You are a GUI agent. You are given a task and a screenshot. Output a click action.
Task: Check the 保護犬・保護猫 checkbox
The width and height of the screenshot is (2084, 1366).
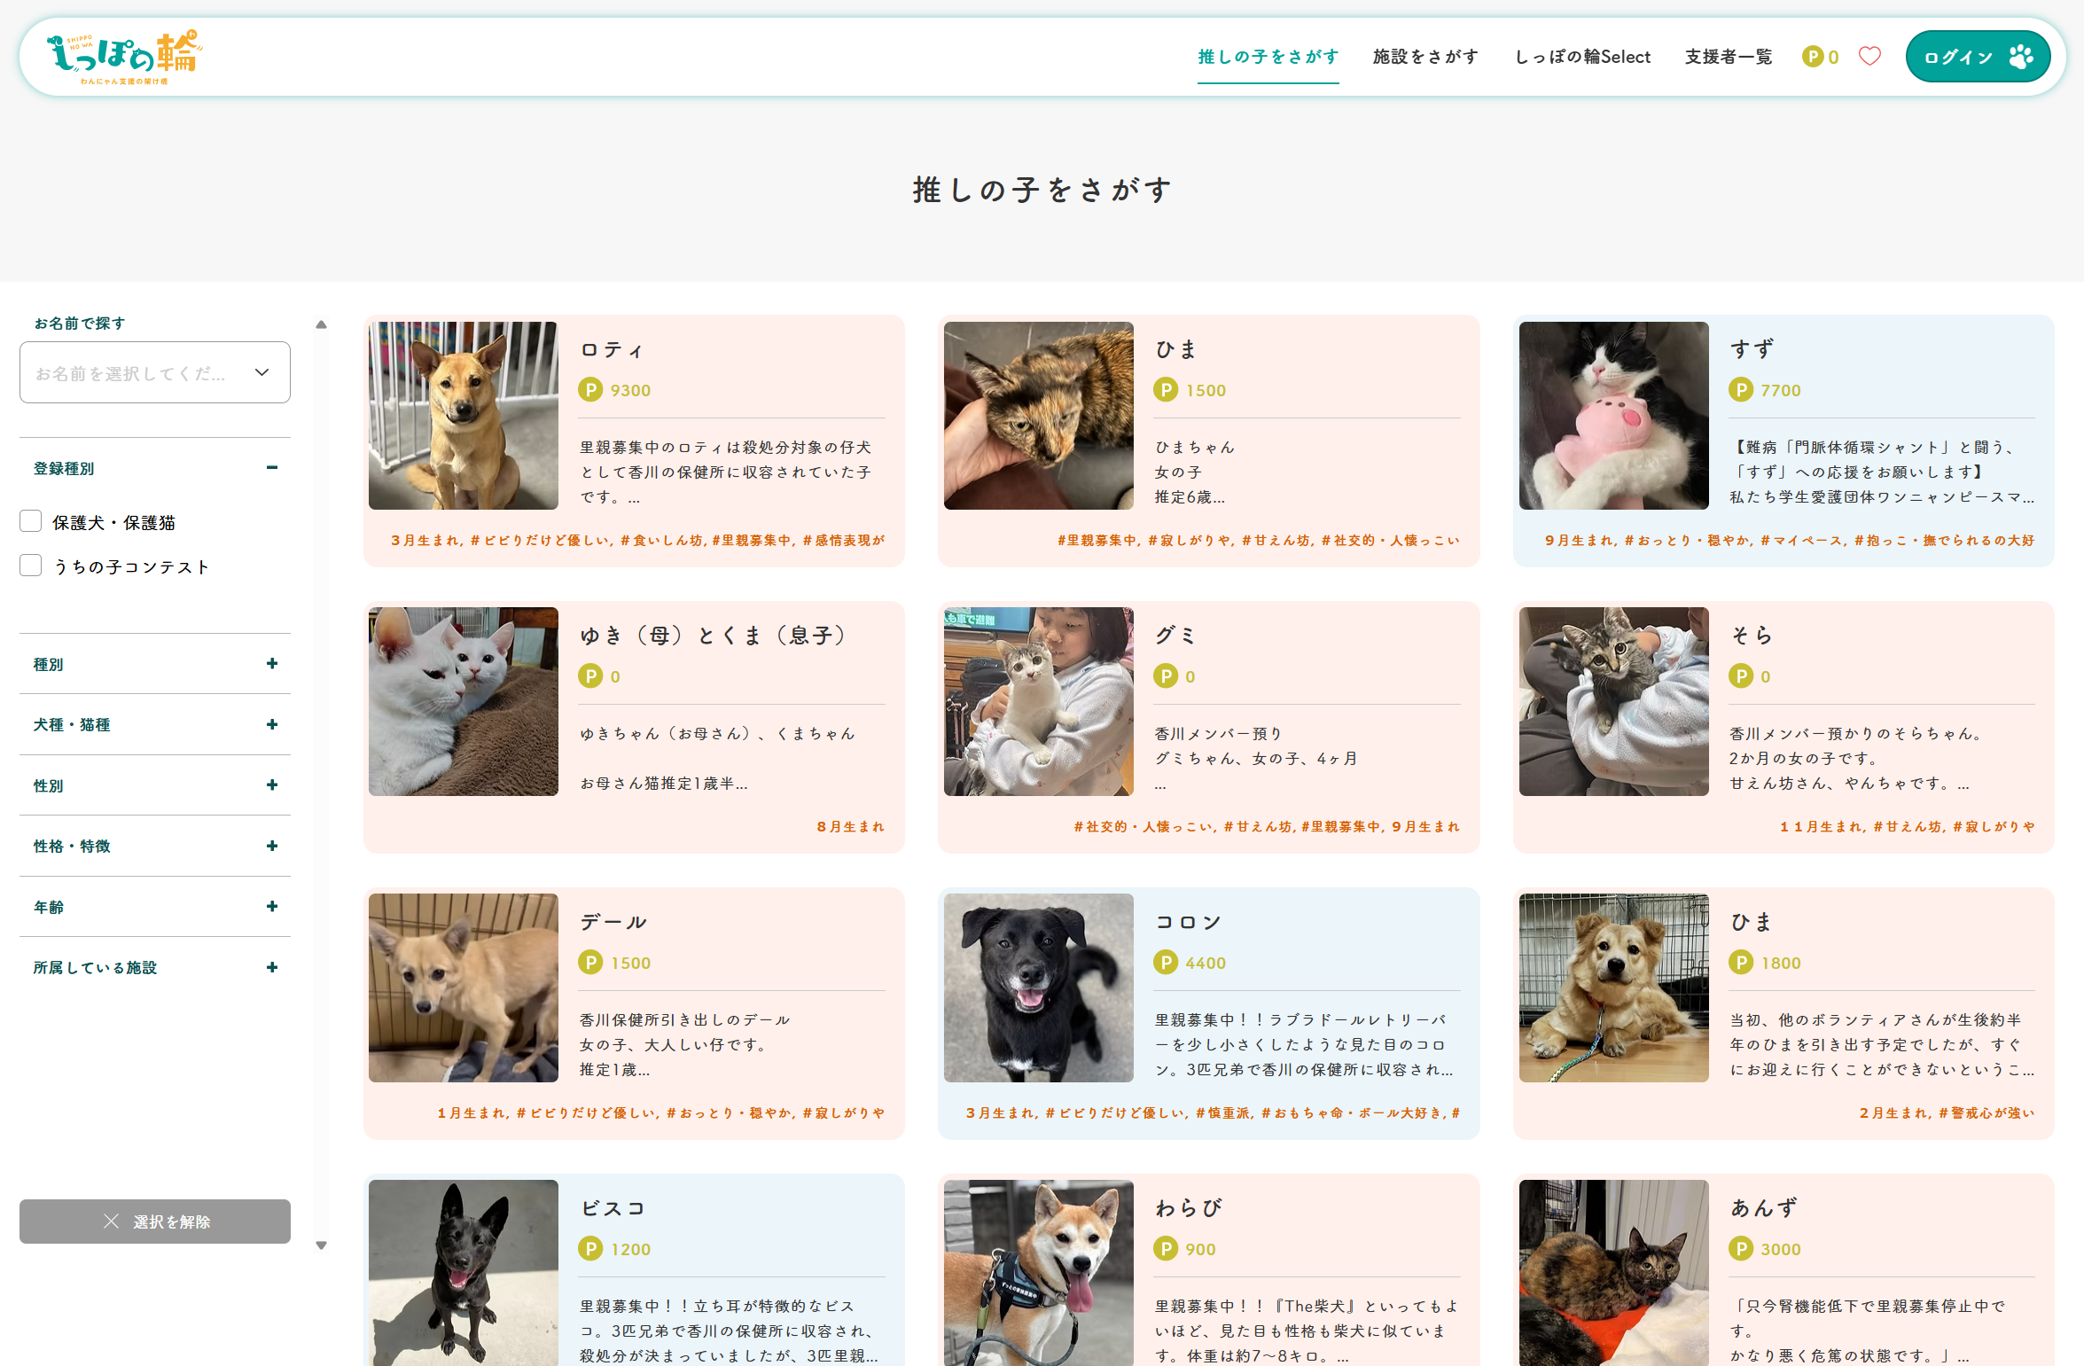point(31,521)
